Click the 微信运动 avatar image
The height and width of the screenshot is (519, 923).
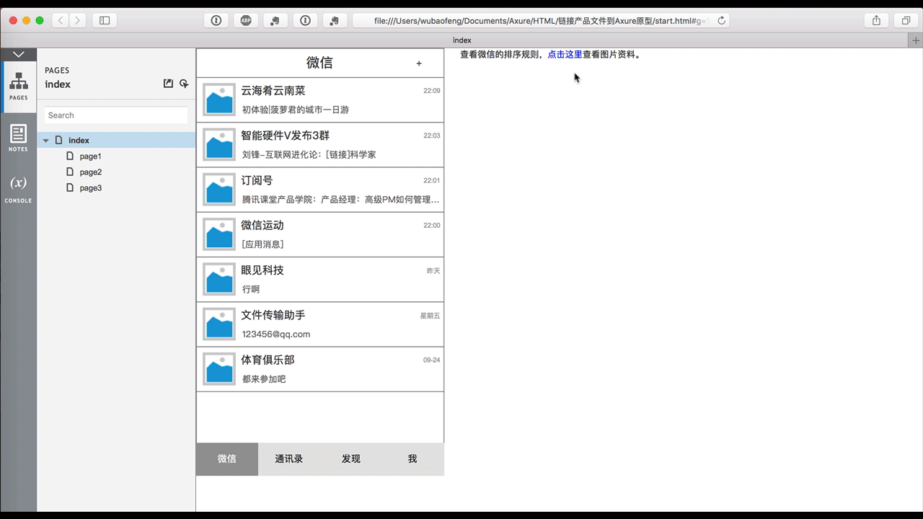219,234
